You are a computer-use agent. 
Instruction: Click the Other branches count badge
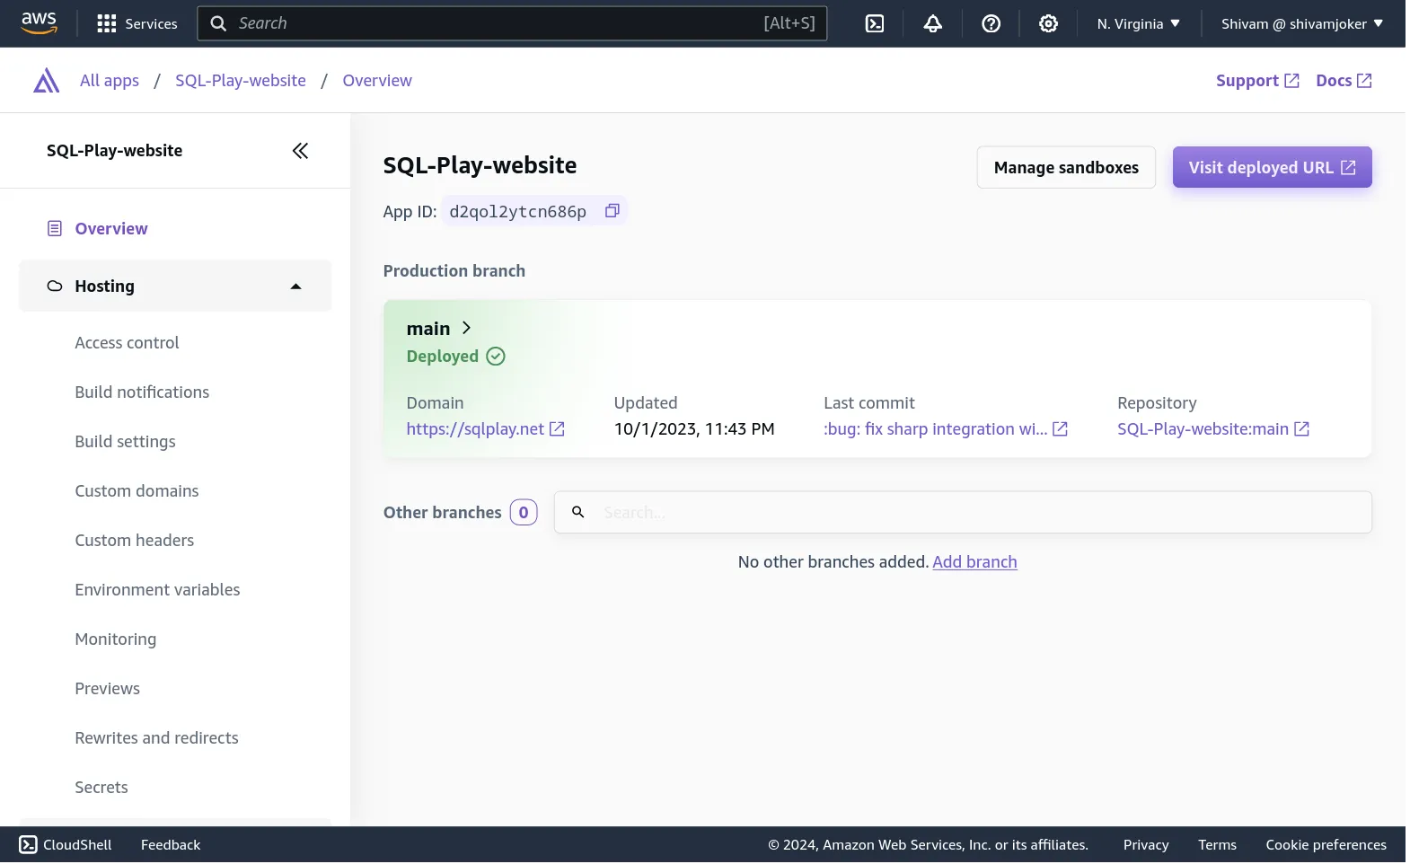pyautogui.click(x=524, y=513)
